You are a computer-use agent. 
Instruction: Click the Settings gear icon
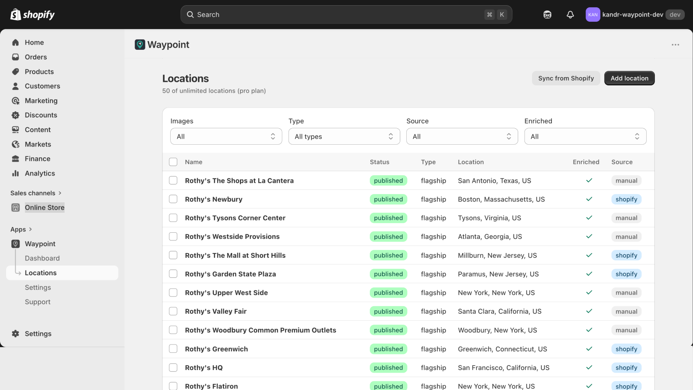16,334
